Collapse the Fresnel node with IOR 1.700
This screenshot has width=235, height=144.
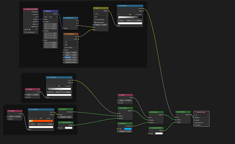tap(9, 111)
